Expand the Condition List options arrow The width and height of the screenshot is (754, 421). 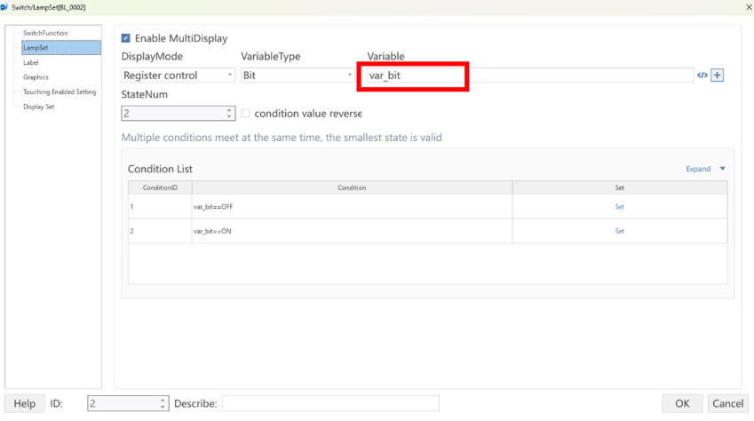(722, 169)
